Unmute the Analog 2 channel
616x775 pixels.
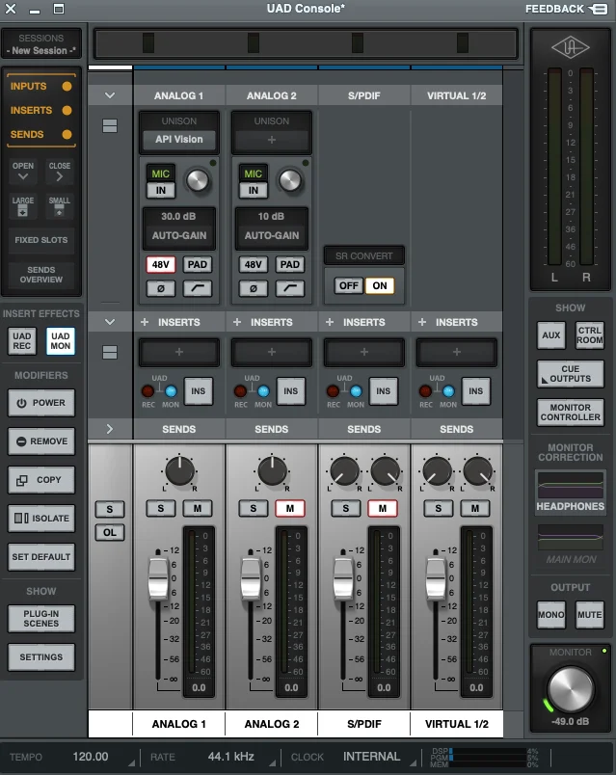click(290, 508)
